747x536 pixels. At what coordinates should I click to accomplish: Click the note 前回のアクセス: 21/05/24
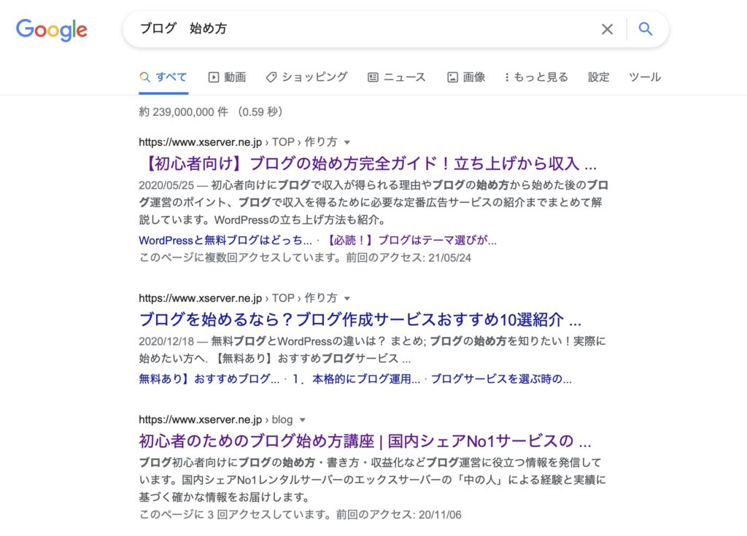click(x=409, y=257)
